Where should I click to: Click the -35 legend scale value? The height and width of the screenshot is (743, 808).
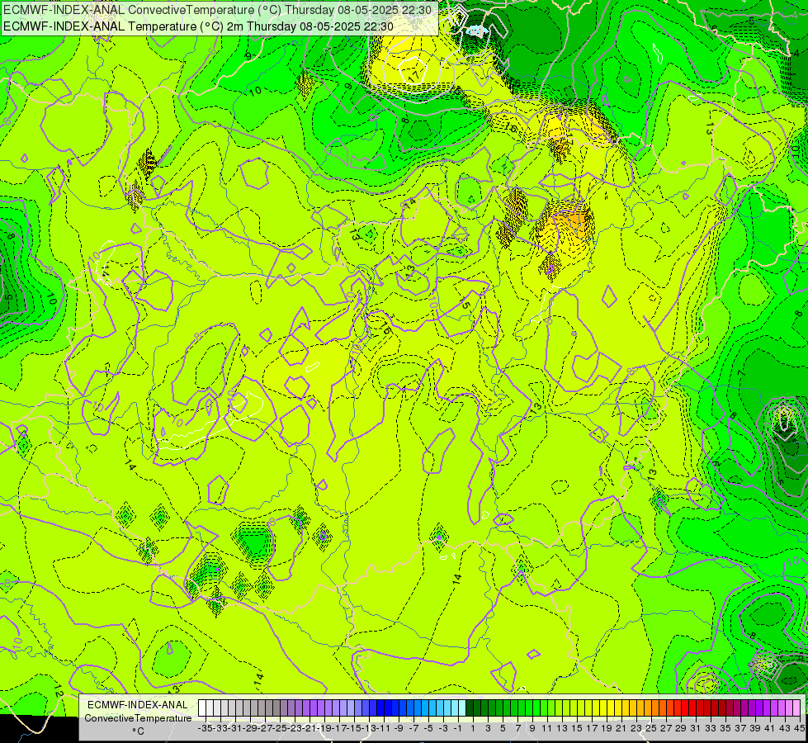coord(206,729)
